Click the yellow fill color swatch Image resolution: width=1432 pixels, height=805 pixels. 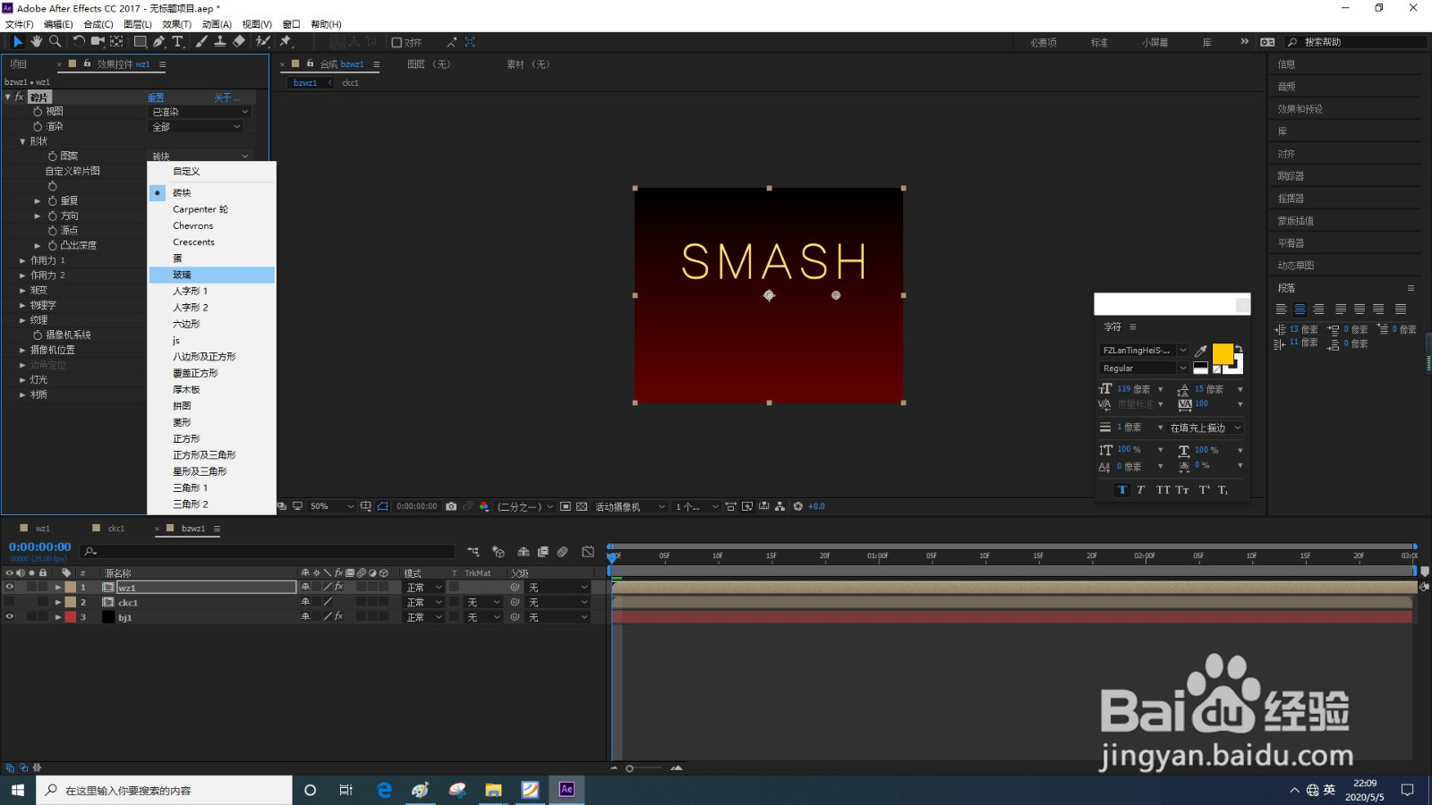[x=1222, y=354]
